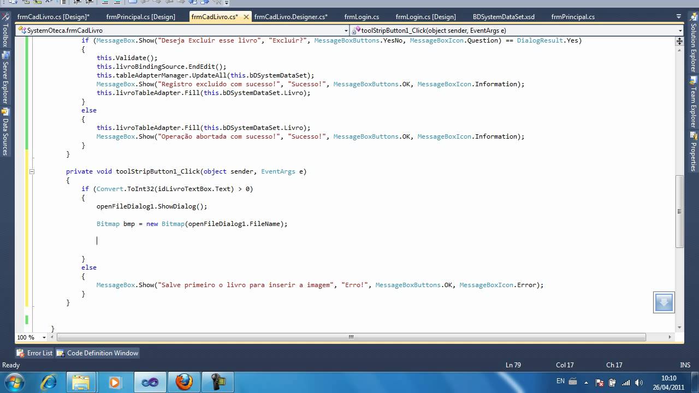Click the openFileDialog1.ShowDialog(); line

[152, 206]
